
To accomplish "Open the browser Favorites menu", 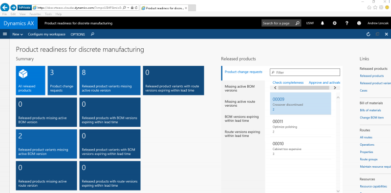I will (35, 14).
